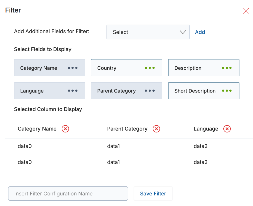The height and width of the screenshot is (206, 253).
Task: Click the Add Additional Fields for Filter label
Action: (x=52, y=31)
